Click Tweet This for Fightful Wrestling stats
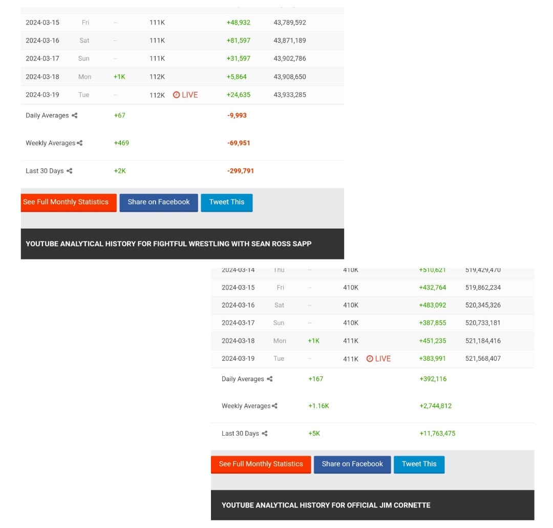The image size is (553, 528). [226, 202]
